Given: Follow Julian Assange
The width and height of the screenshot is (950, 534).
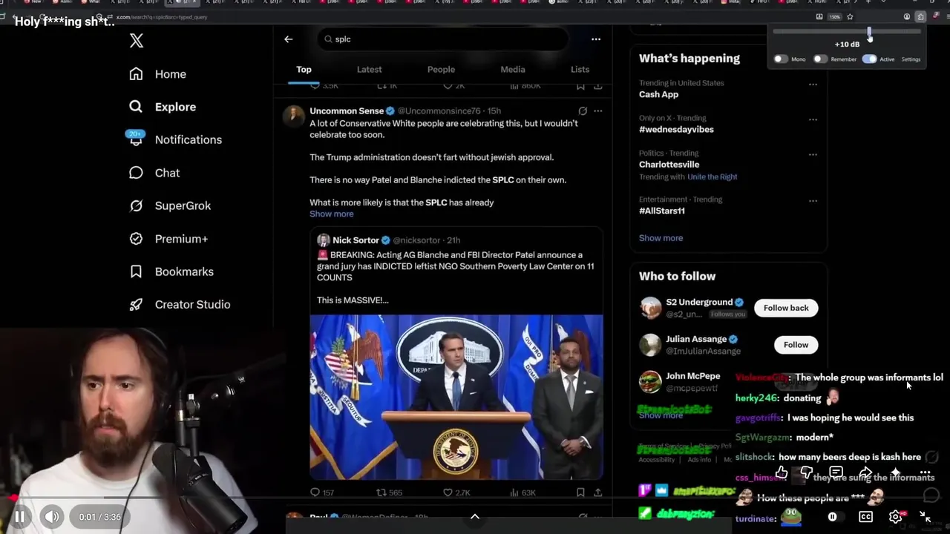Looking at the screenshot, I should tap(796, 345).
